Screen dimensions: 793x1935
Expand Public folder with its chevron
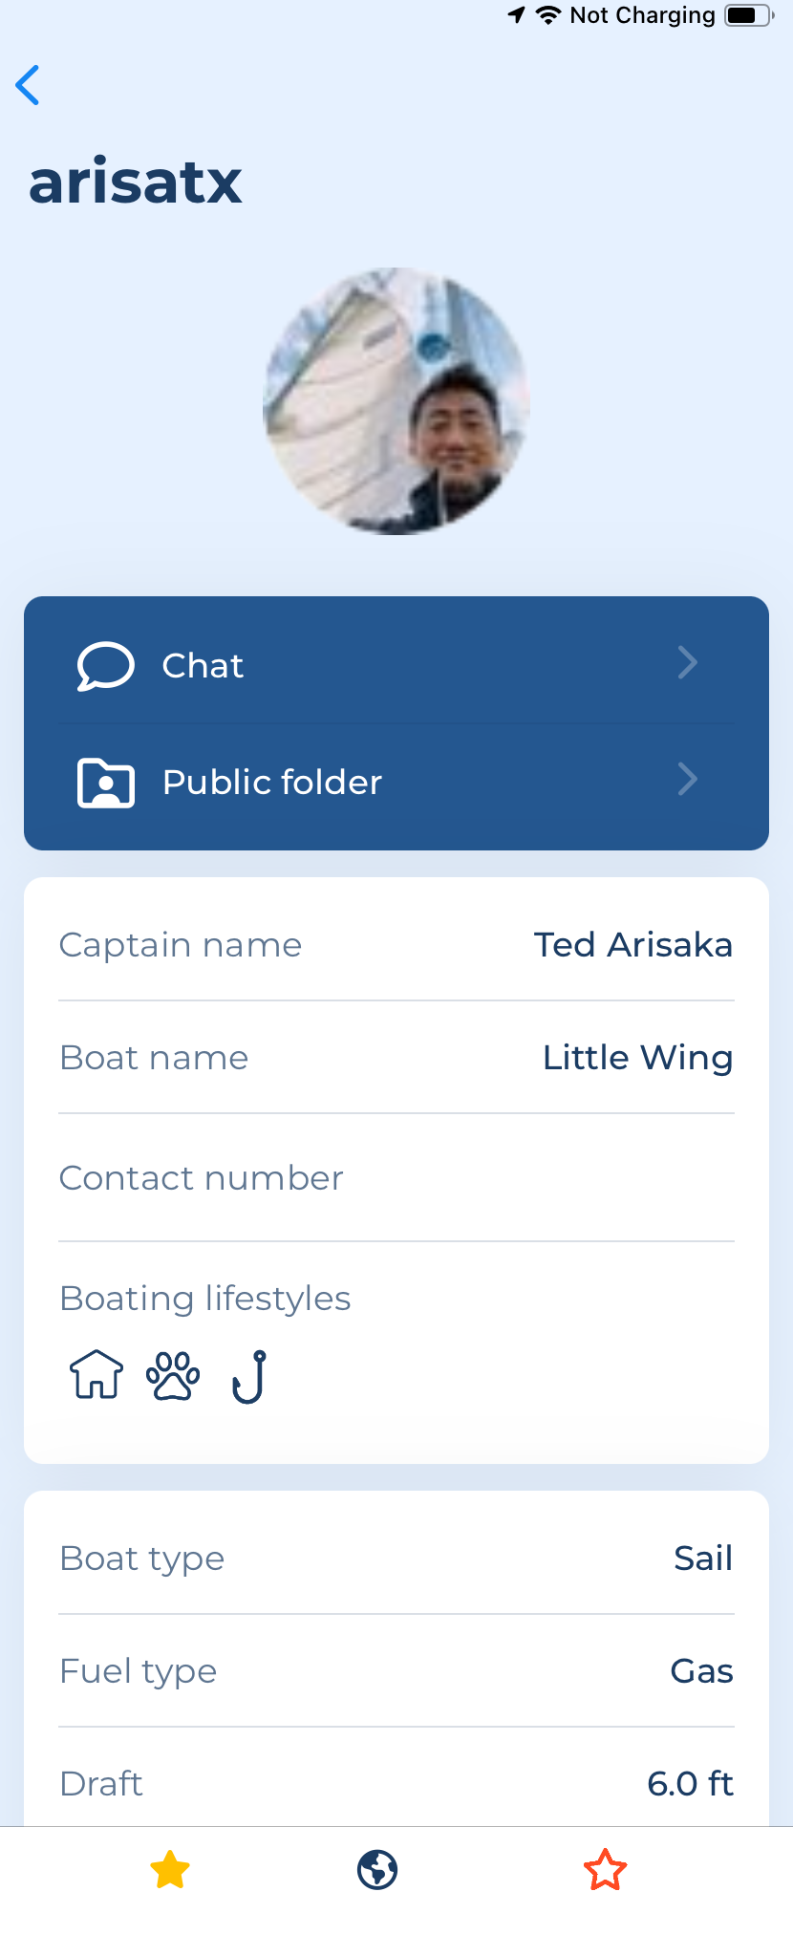click(x=688, y=779)
